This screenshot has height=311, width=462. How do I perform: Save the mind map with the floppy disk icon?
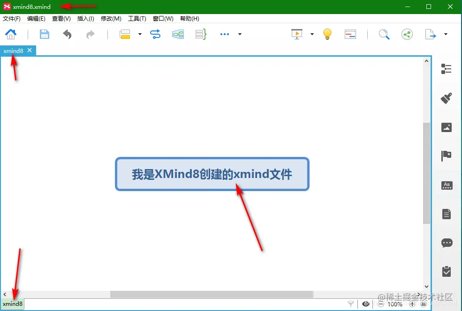[45, 34]
